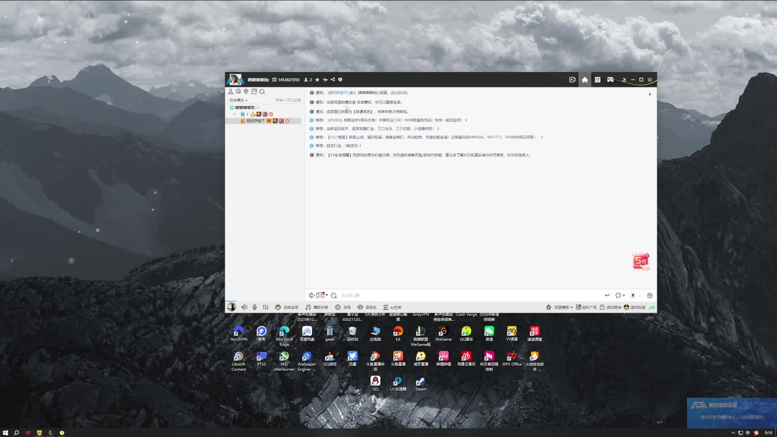Open the 自由模式 mode dropdown
This screenshot has height=437, width=777.
[238, 100]
